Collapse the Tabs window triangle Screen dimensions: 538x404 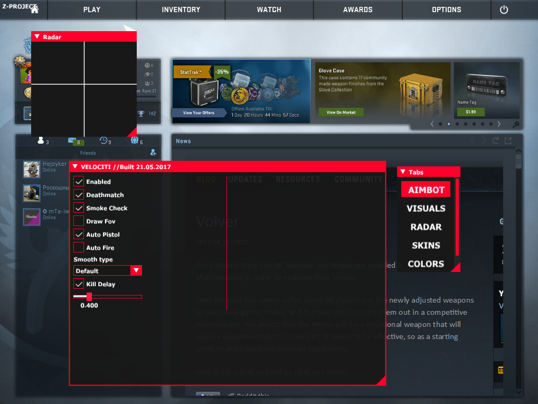pyautogui.click(x=403, y=172)
